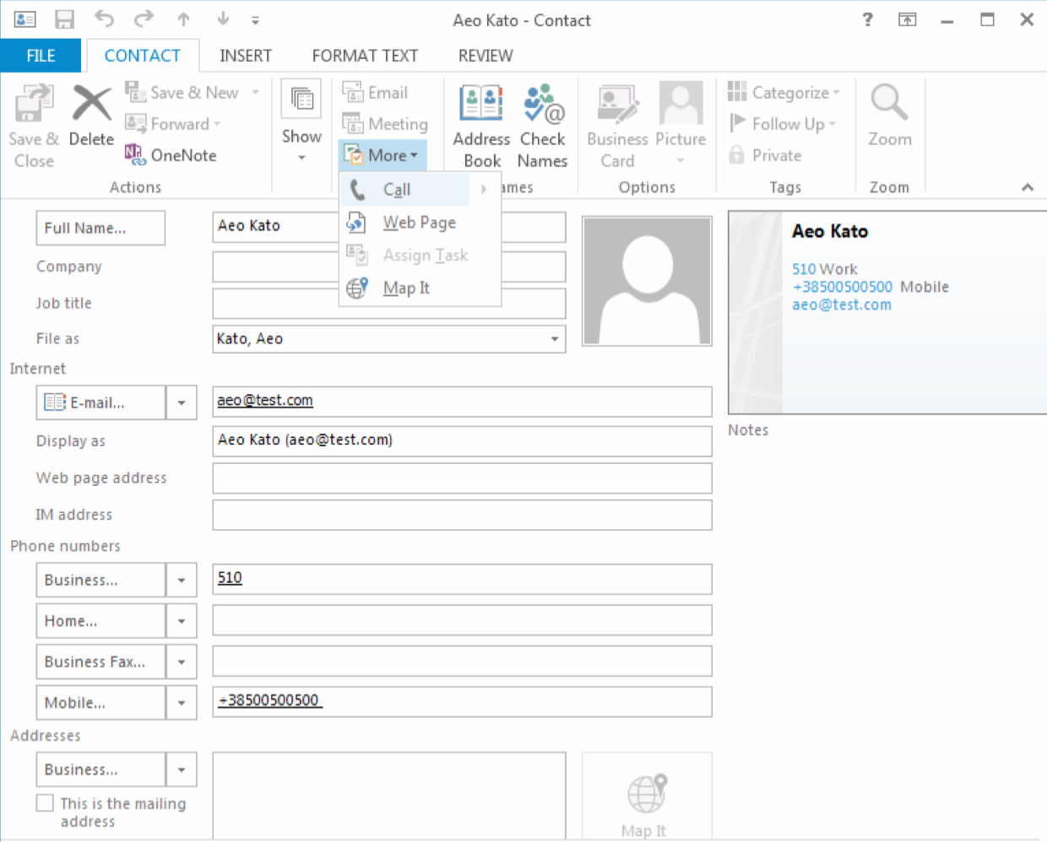Click the Business... phone button

point(100,580)
